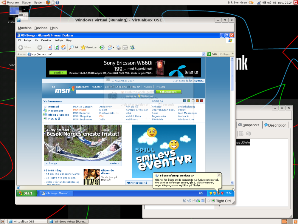
Task: Open Favoritter star in the IE toolbar
Action: tap(89, 47)
